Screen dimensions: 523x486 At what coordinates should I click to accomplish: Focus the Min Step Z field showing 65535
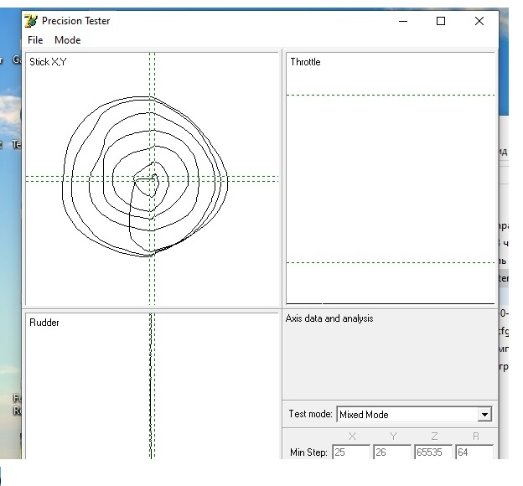click(x=432, y=452)
